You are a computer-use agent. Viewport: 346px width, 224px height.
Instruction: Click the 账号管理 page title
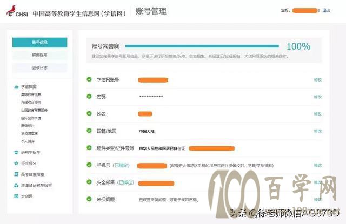pyautogui.click(x=151, y=11)
